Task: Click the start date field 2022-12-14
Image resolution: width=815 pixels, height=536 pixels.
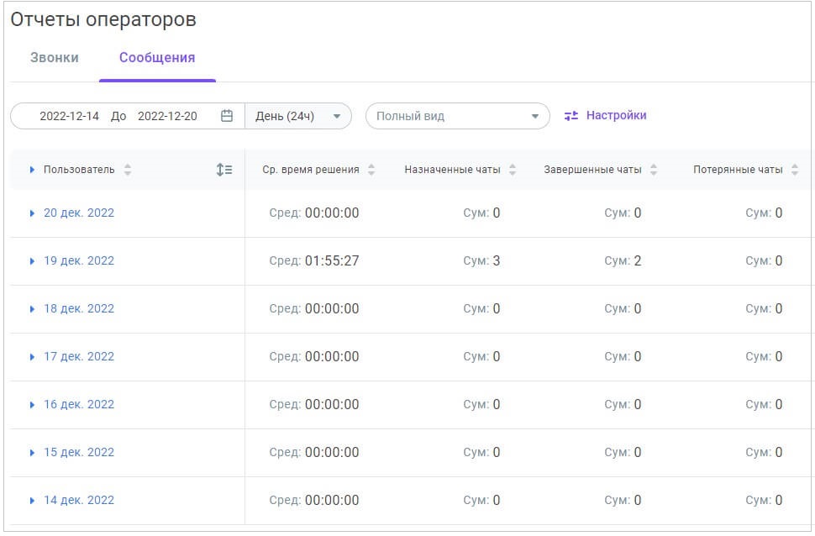Action: pyautogui.click(x=69, y=116)
